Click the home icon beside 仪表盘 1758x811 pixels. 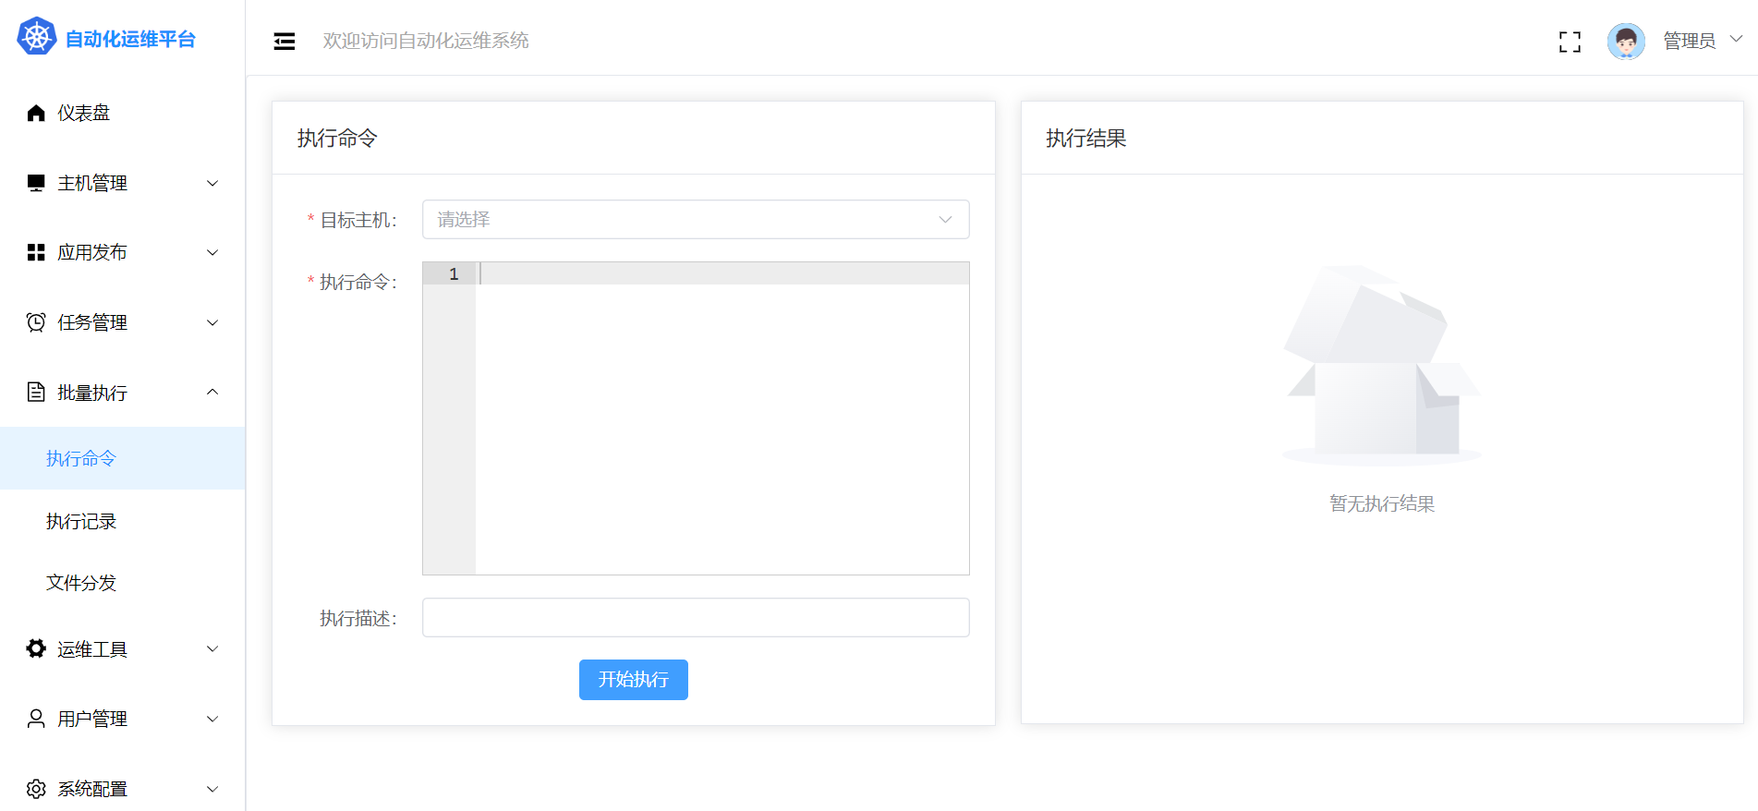pos(36,113)
